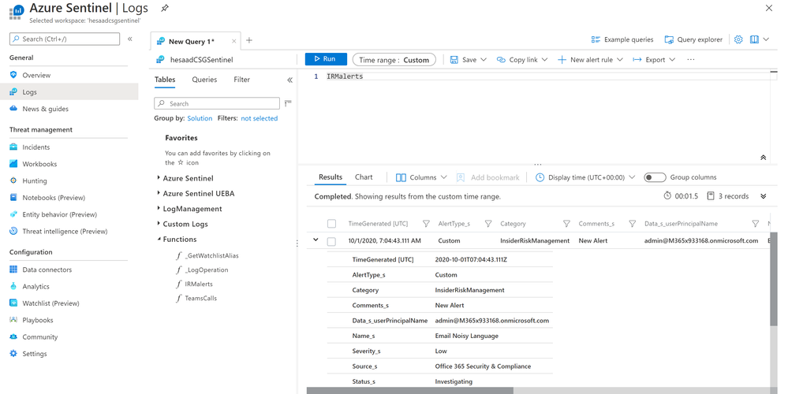This screenshot has width=788, height=394.
Task: Open the TeamsCalls function
Action: 200,298
